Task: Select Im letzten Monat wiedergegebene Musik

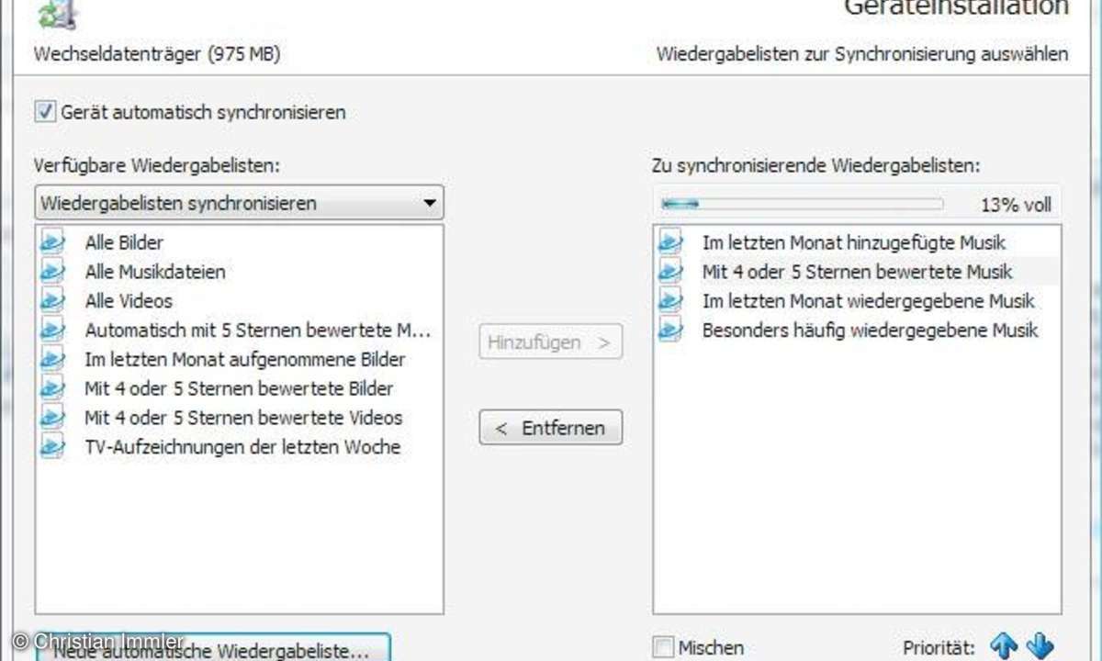Action: point(868,301)
